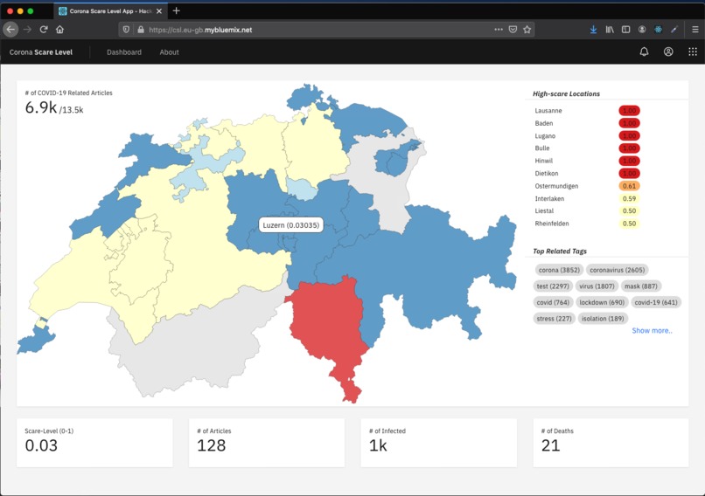Open the About menu item

pyautogui.click(x=169, y=52)
